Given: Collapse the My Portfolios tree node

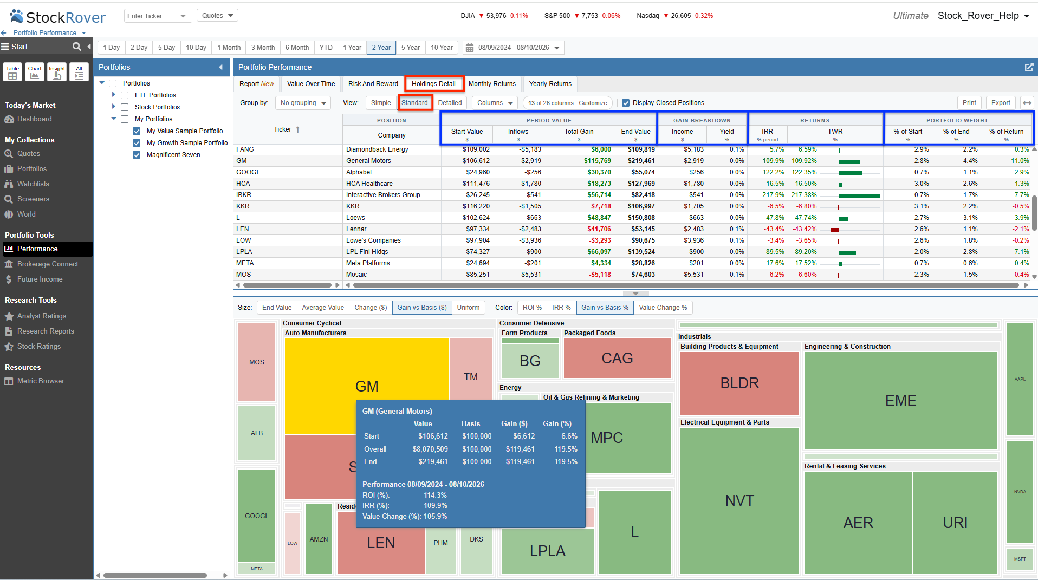Looking at the screenshot, I should 114,119.
